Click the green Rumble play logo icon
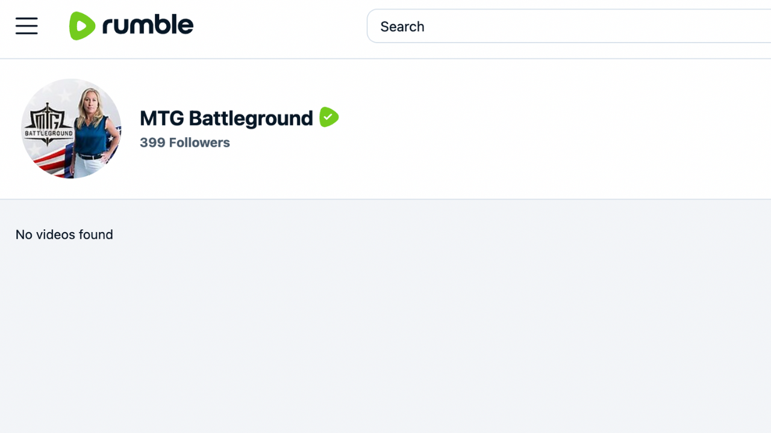The width and height of the screenshot is (771, 433). coord(82,26)
